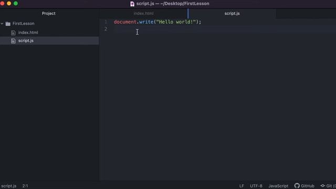This screenshot has width=336, height=189.
Task: Click the Git commit icon in status bar
Action: tap(323, 186)
